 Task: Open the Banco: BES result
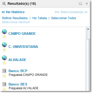pos(18,84)
